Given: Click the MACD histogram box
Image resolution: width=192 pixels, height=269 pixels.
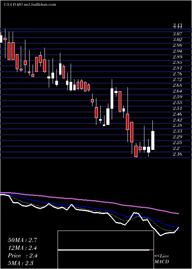Looking at the screenshot, I should [106, 250].
